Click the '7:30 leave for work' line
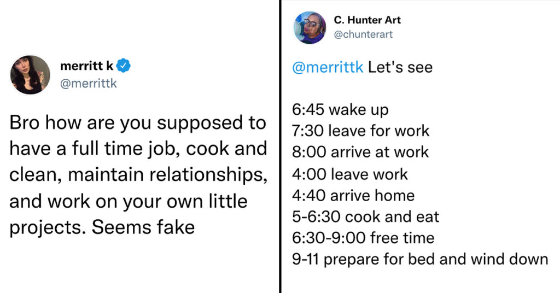 (x=361, y=131)
